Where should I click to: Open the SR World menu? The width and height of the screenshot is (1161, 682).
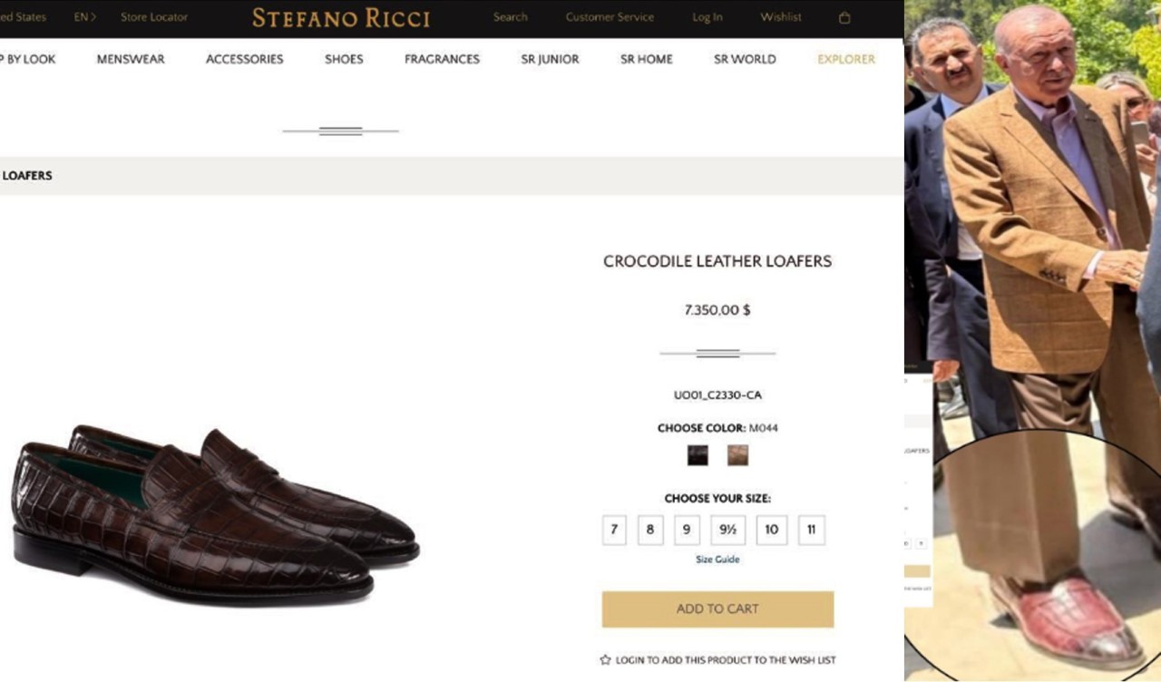click(745, 59)
